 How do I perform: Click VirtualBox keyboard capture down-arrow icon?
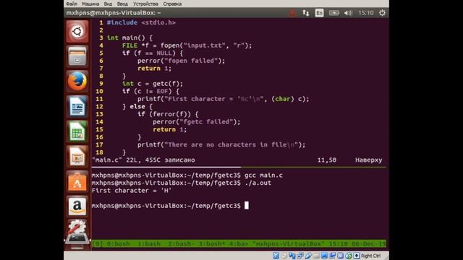pyautogui.click(x=357, y=256)
